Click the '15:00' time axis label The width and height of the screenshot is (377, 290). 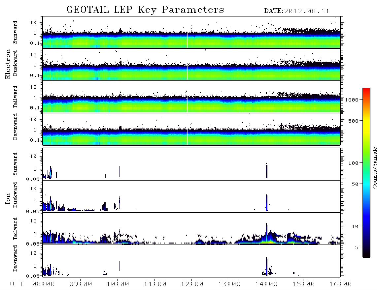pyautogui.click(x=304, y=284)
